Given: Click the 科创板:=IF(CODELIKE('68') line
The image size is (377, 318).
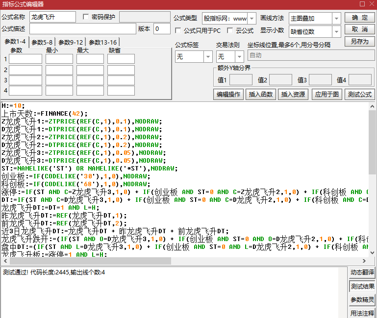Looking at the screenshot, I should 75,184.
